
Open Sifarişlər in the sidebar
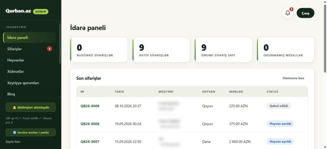[x=29, y=49]
